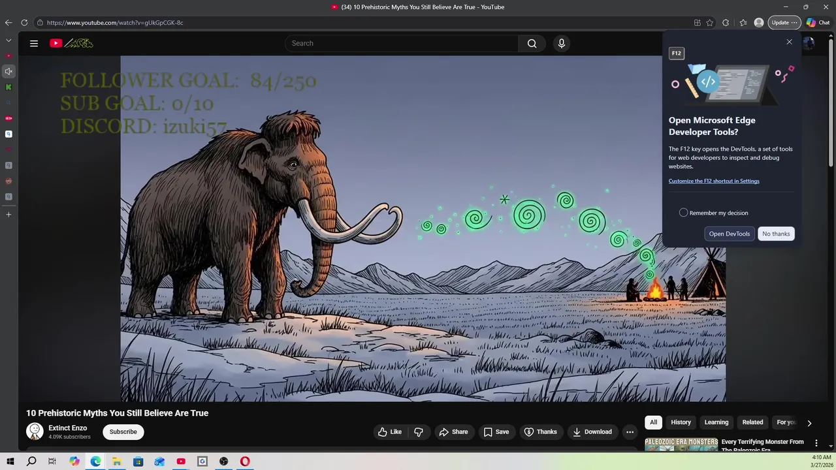This screenshot has height=470, width=836.
Task: Open YouTube app on taskbar
Action: pos(181,462)
